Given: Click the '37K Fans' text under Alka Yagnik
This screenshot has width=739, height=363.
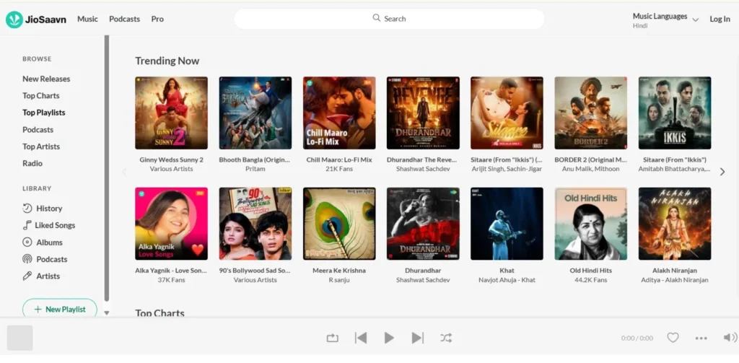Looking at the screenshot, I should tap(172, 280).
